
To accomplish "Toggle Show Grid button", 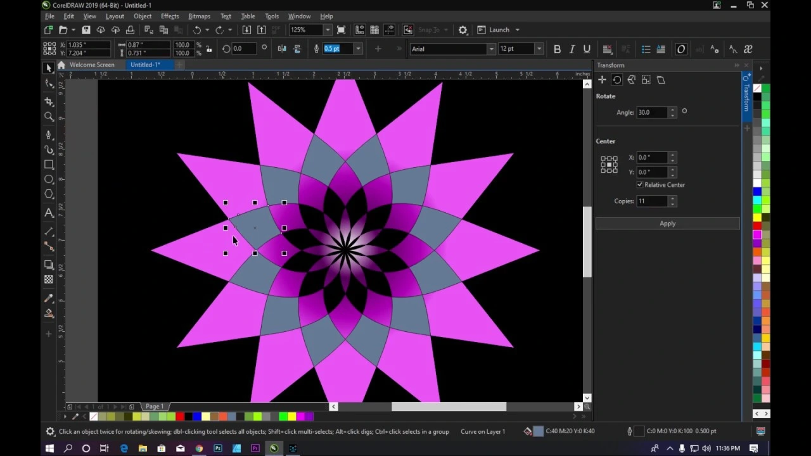I will 374,30.
